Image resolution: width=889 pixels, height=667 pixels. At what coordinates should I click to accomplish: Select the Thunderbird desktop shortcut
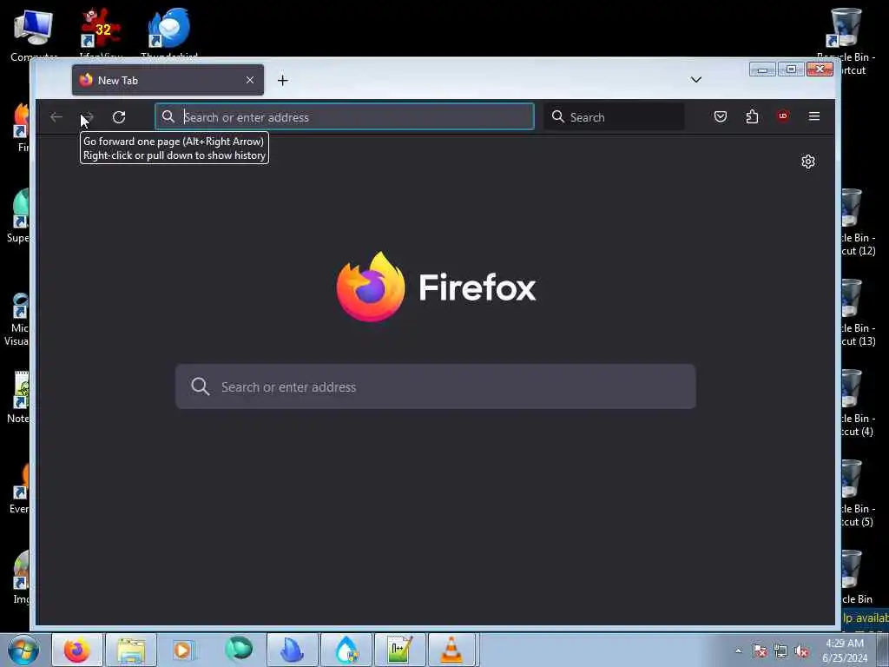(169, 34)
